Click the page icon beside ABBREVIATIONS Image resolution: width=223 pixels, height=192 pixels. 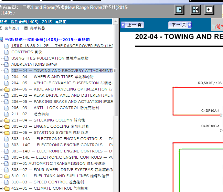[x=7, y=65]
